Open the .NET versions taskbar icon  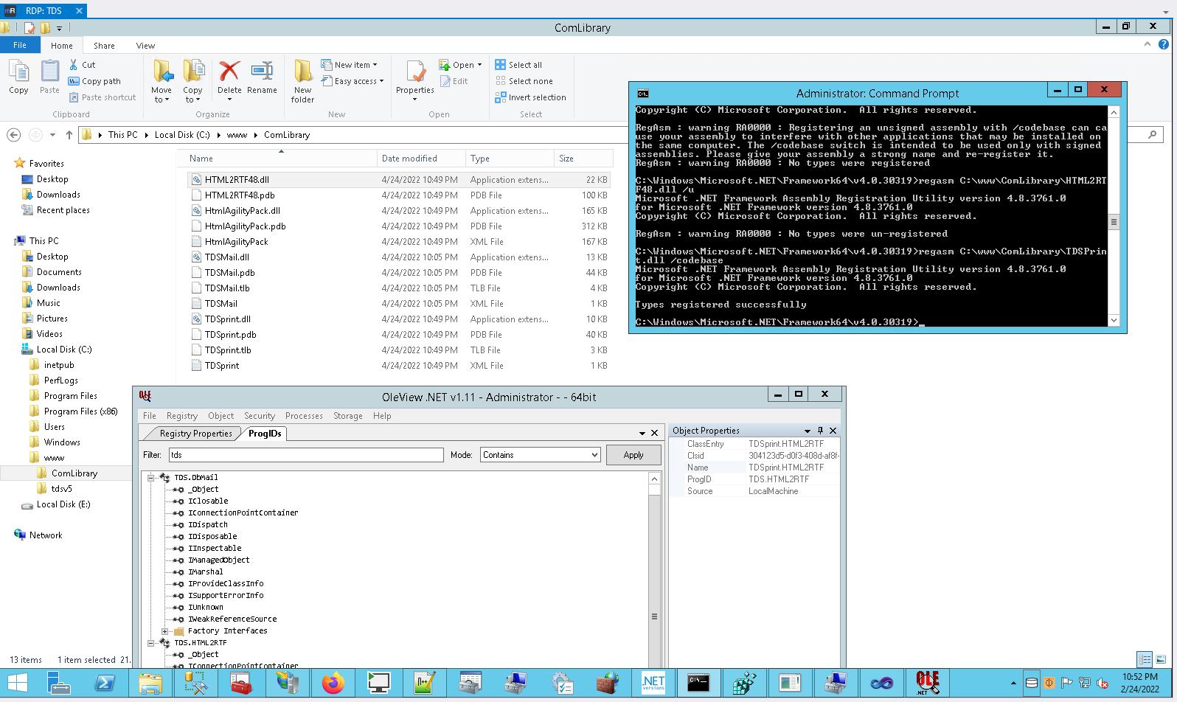(x=653, y=684)
